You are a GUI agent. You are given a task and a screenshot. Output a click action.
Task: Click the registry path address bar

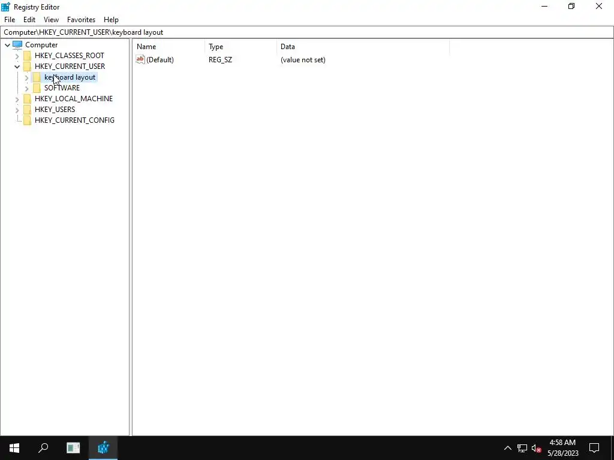click(306, 32)
